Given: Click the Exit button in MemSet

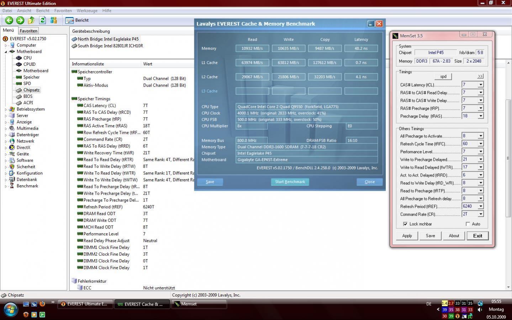Looking at the screenshot, I should [477, 236].
